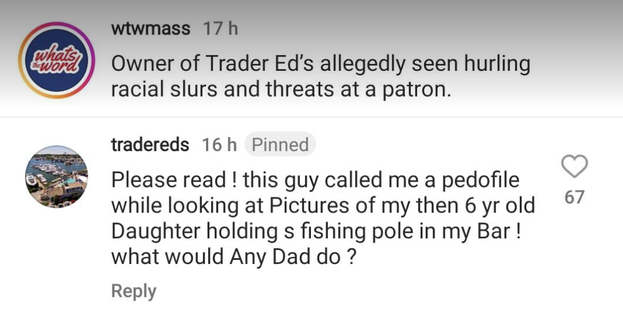Screen dimensions: 623x315
Task: Select the comment line starting "Daughter holding"
Action: 316,231
